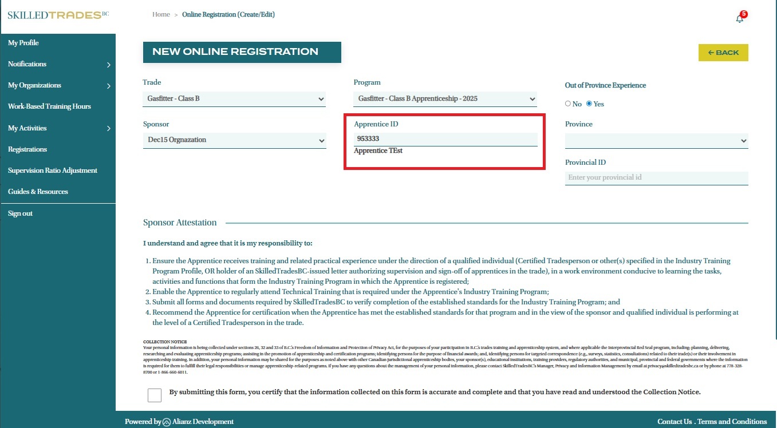Go to Work-Based Training Hours
This screenshot has height=428, width=777.
(x=49, y=106)
